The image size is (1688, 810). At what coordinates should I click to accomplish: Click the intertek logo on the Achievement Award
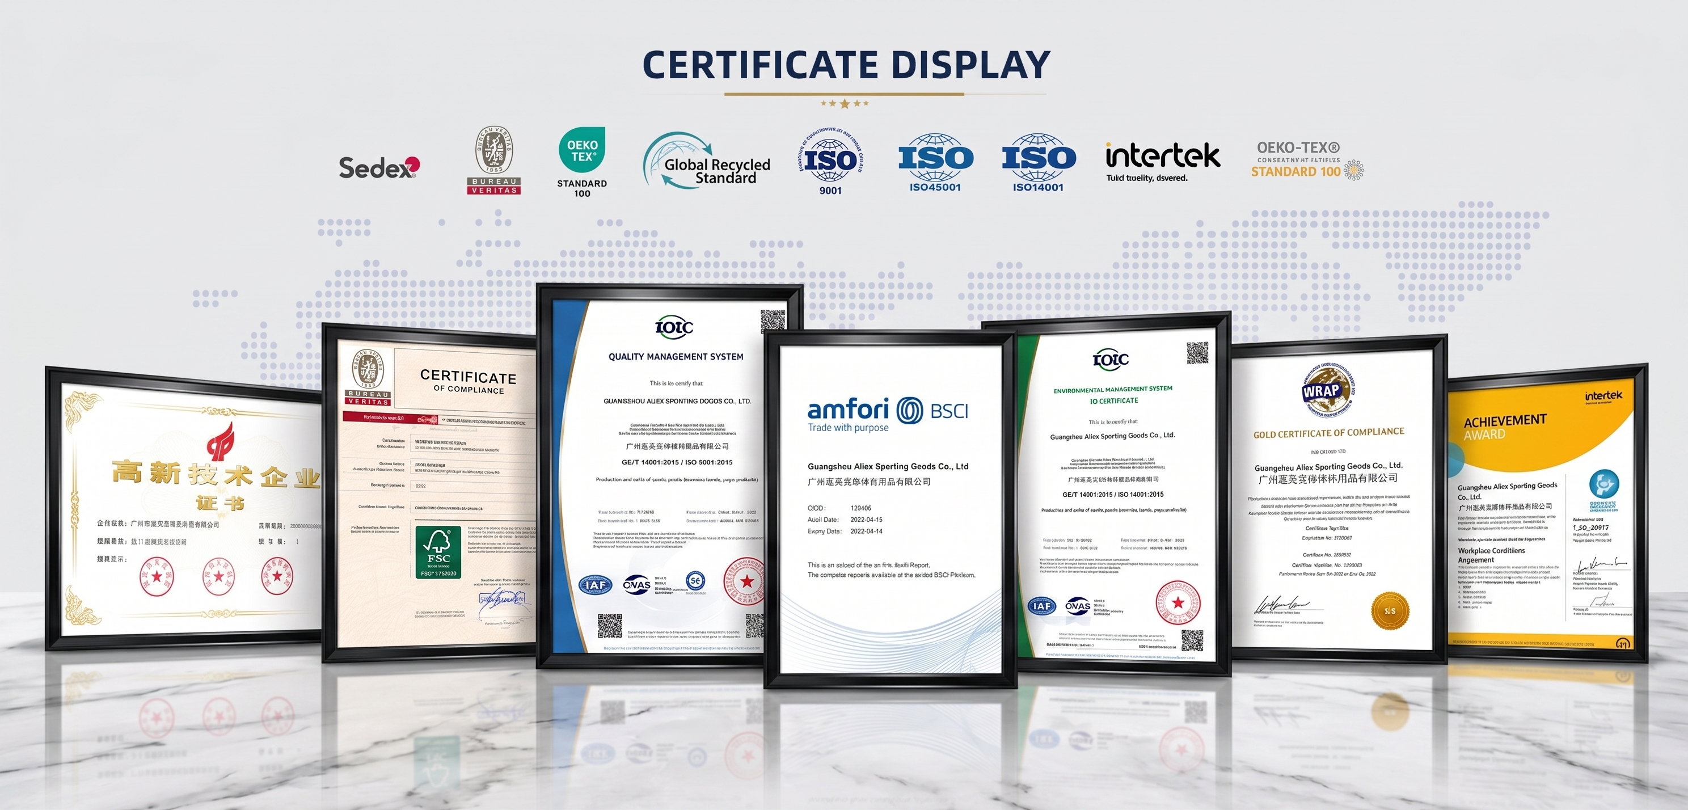pos(1603,396)
